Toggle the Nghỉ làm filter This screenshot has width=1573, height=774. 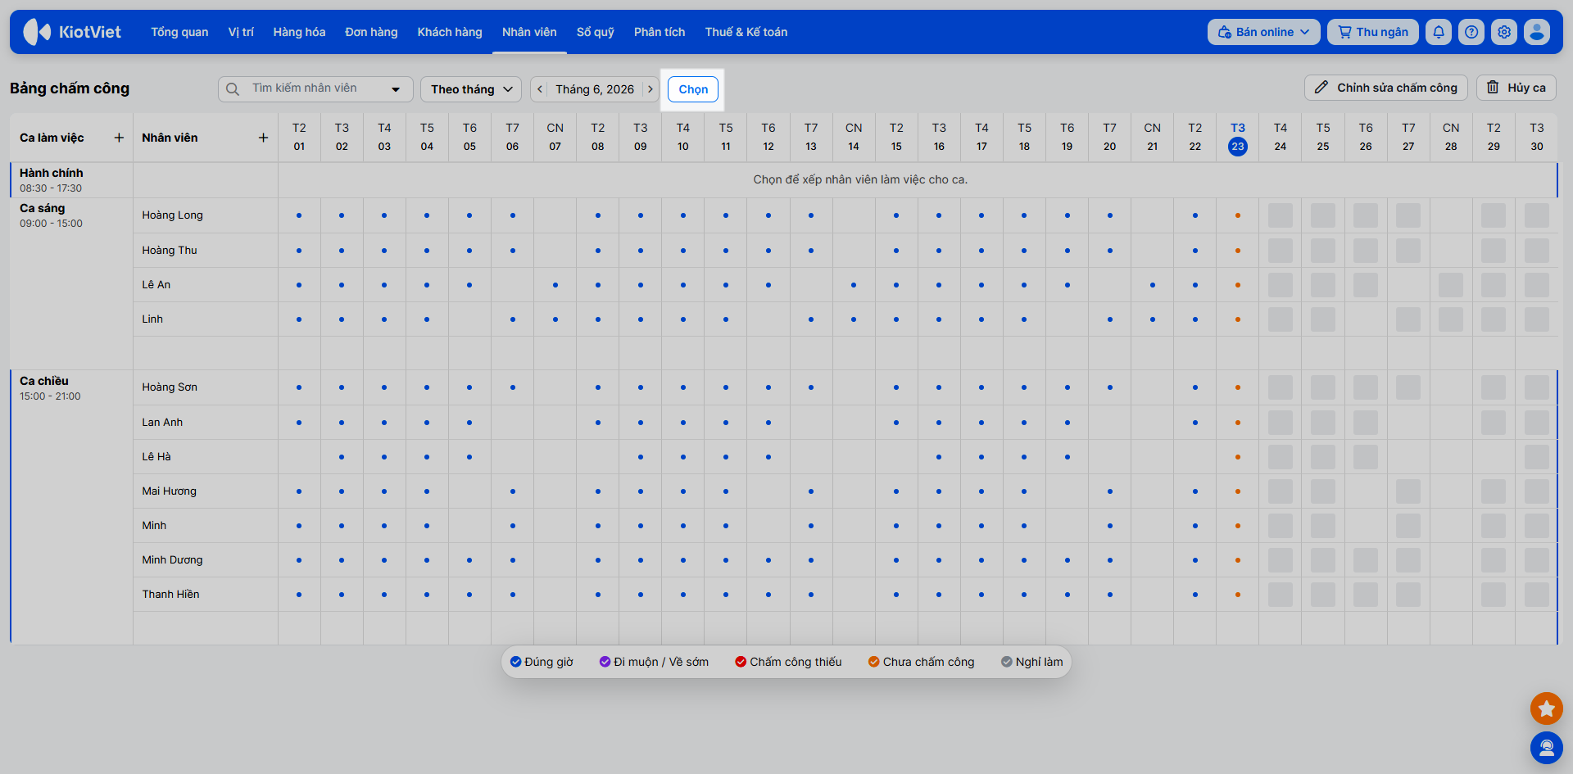point(1032,662)
